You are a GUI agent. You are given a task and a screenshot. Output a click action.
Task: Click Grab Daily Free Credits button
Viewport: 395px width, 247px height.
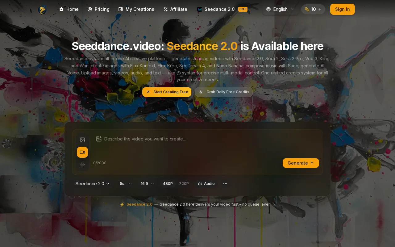[224, 92]
